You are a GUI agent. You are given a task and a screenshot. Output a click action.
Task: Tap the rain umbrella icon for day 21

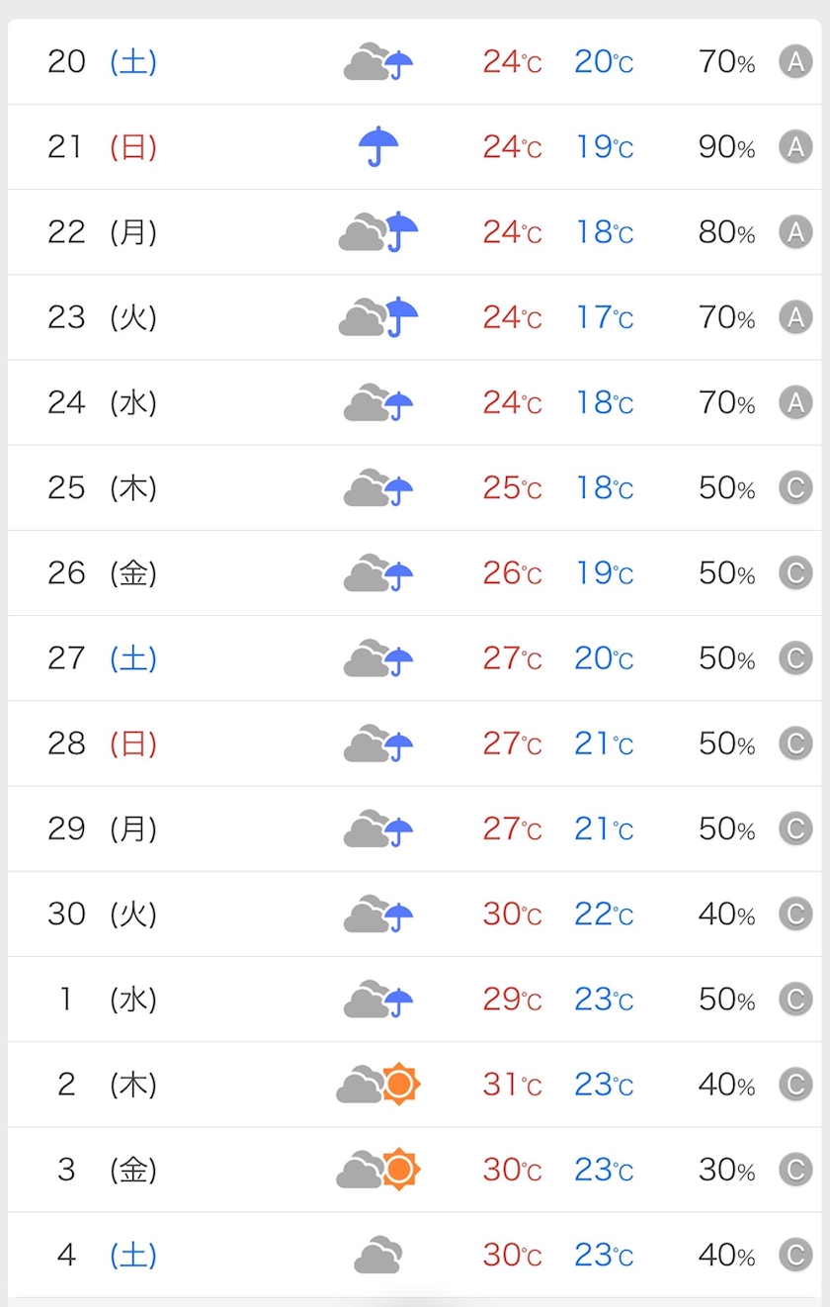coord(378,146)
